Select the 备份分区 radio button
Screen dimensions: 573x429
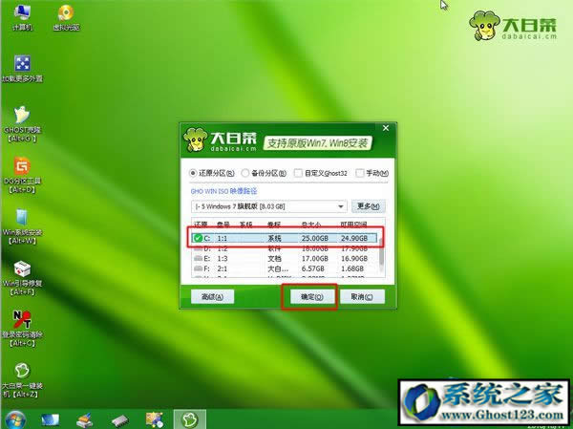click(245, 173)
